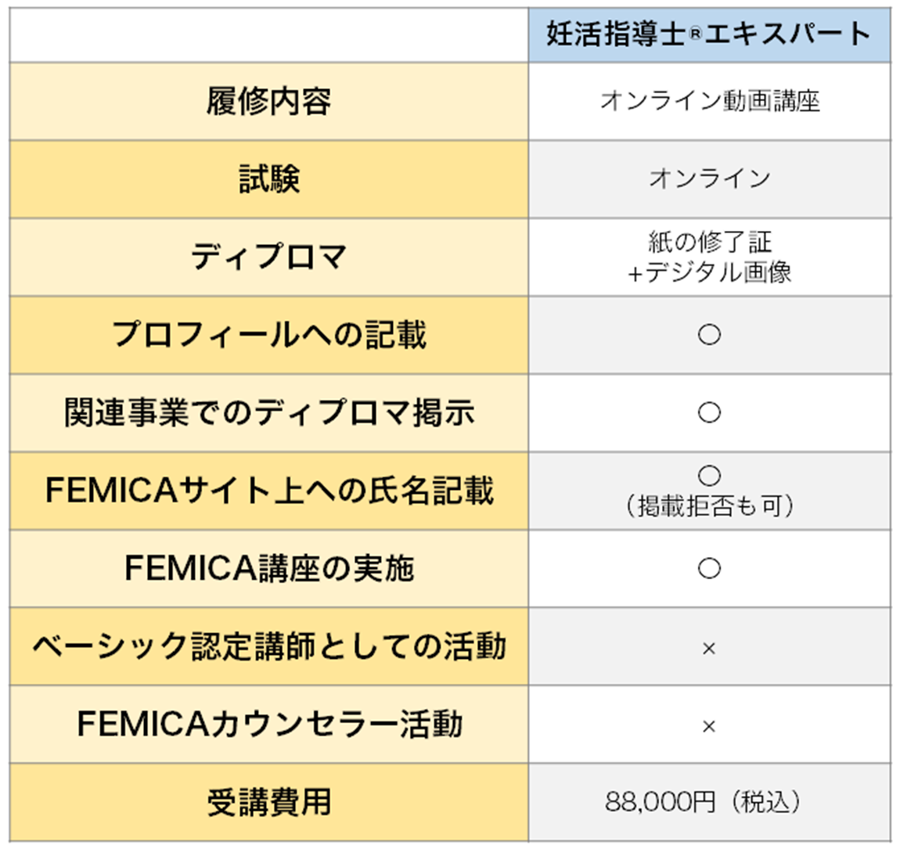Image resolution: width=900 pixels, height=853 pixels.
Task: Click the × mark in FEMICAカウンセラー活動 row
Action: (x=709, y=727)
